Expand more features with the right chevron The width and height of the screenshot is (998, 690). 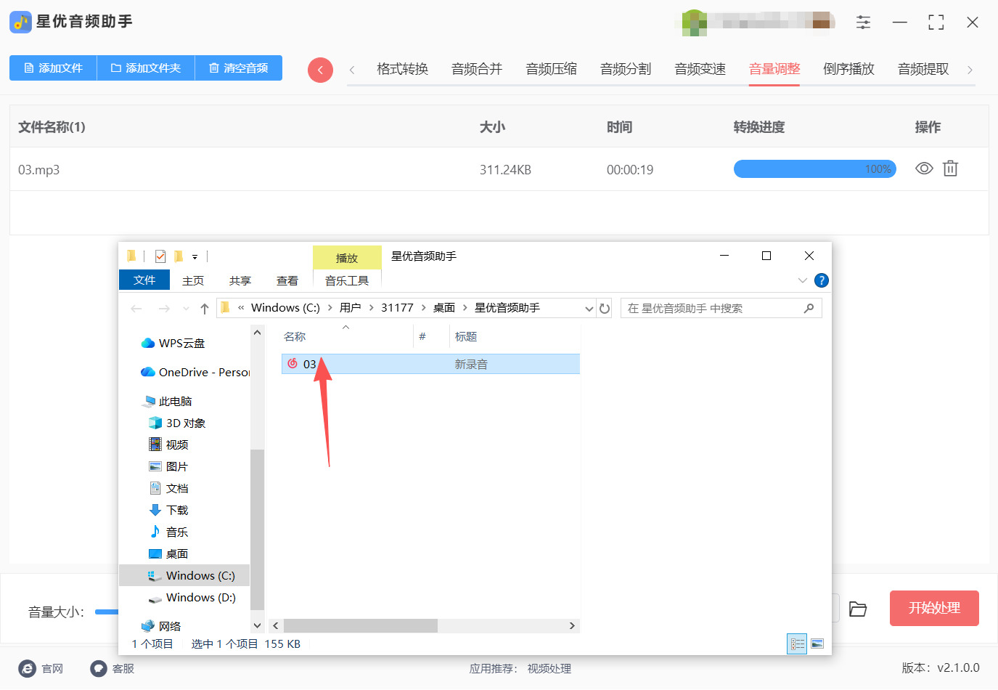coord(970,69)
